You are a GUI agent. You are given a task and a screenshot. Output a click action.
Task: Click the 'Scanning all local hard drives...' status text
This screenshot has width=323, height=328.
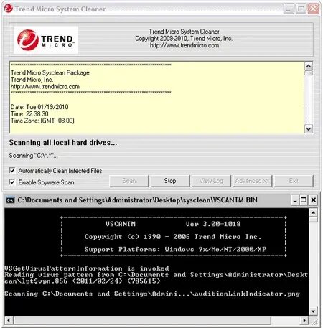click(63, 143)
